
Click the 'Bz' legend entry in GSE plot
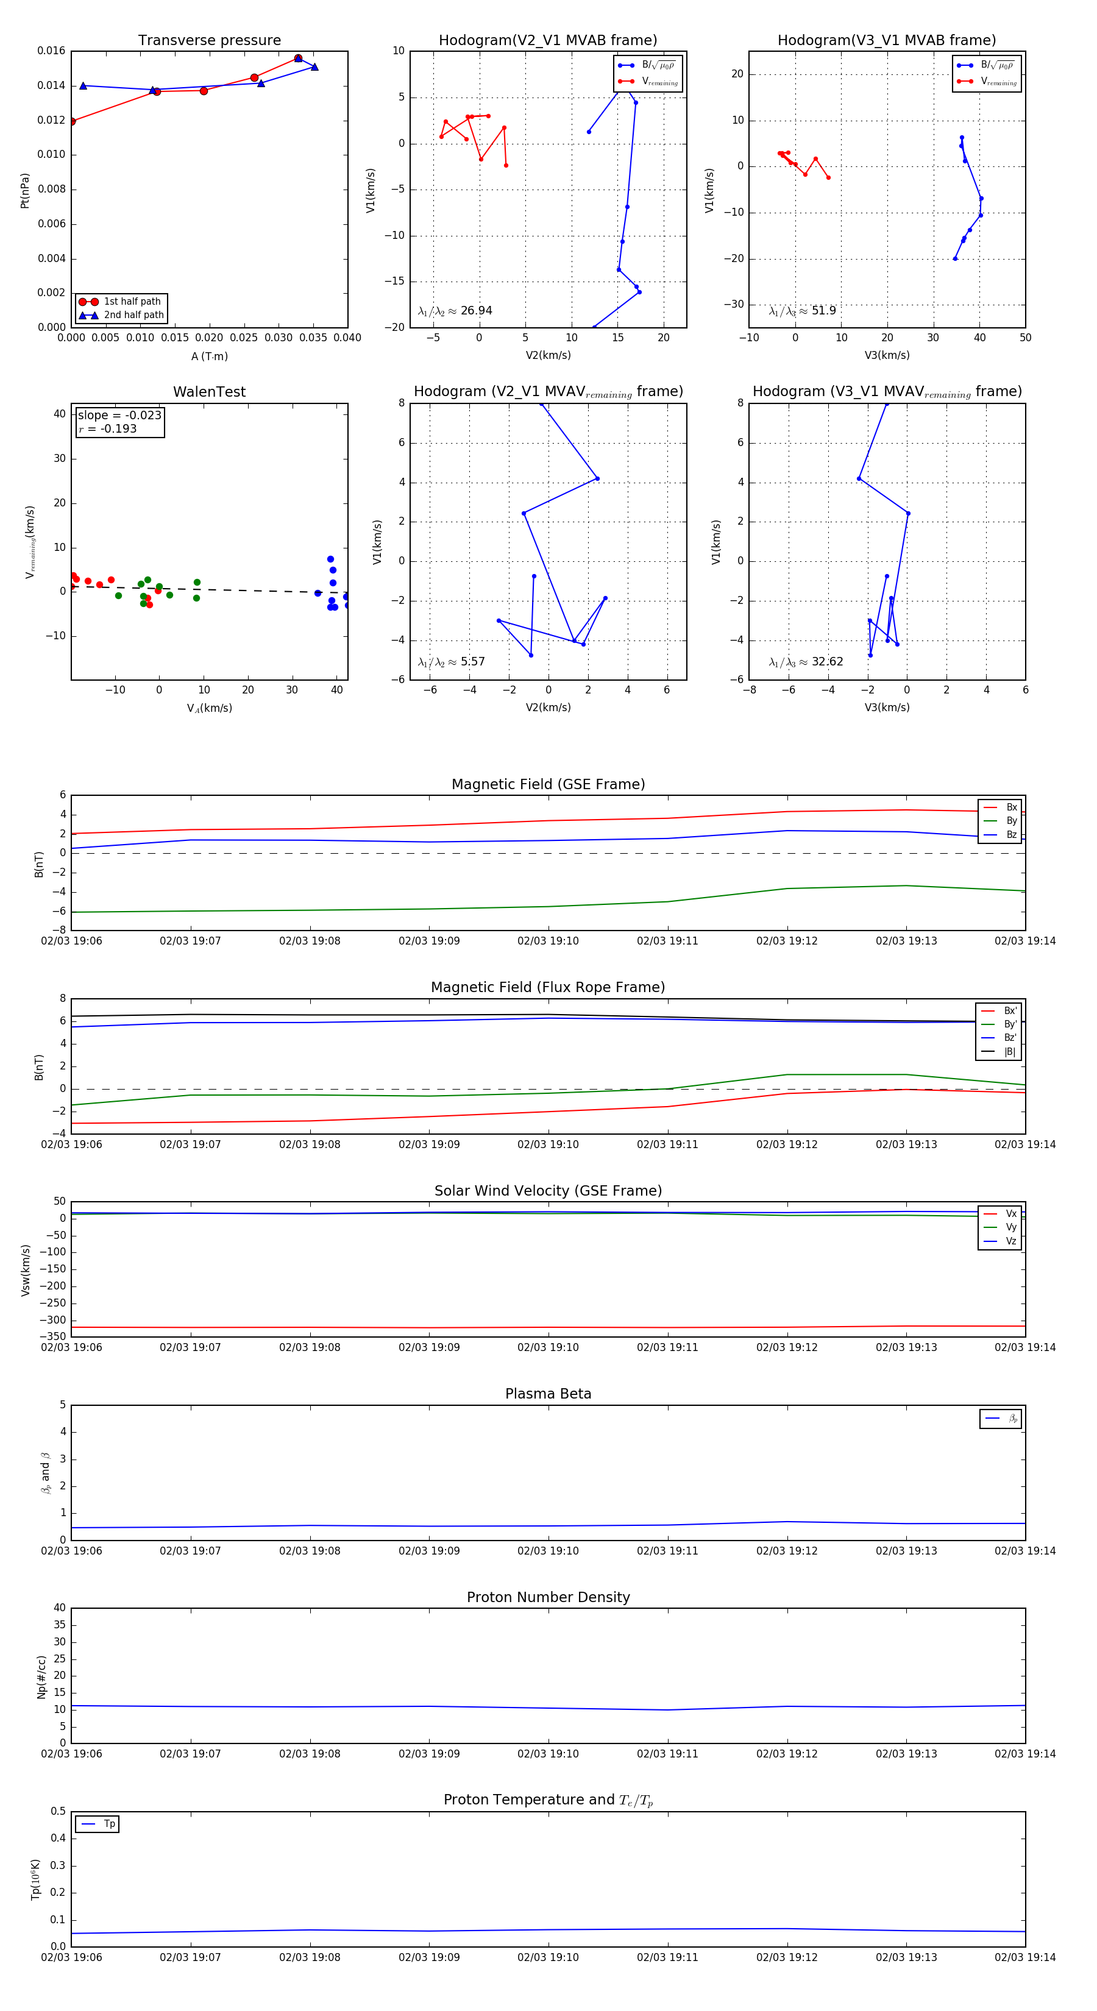point(1000,834)
